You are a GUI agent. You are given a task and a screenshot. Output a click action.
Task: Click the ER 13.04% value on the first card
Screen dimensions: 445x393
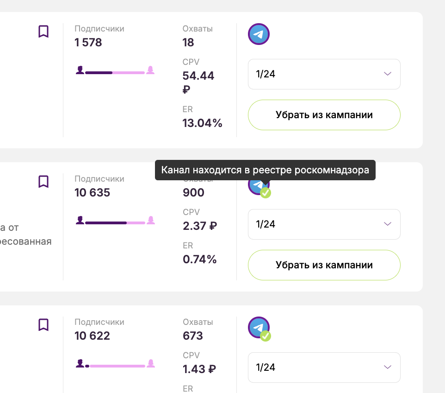203,123
